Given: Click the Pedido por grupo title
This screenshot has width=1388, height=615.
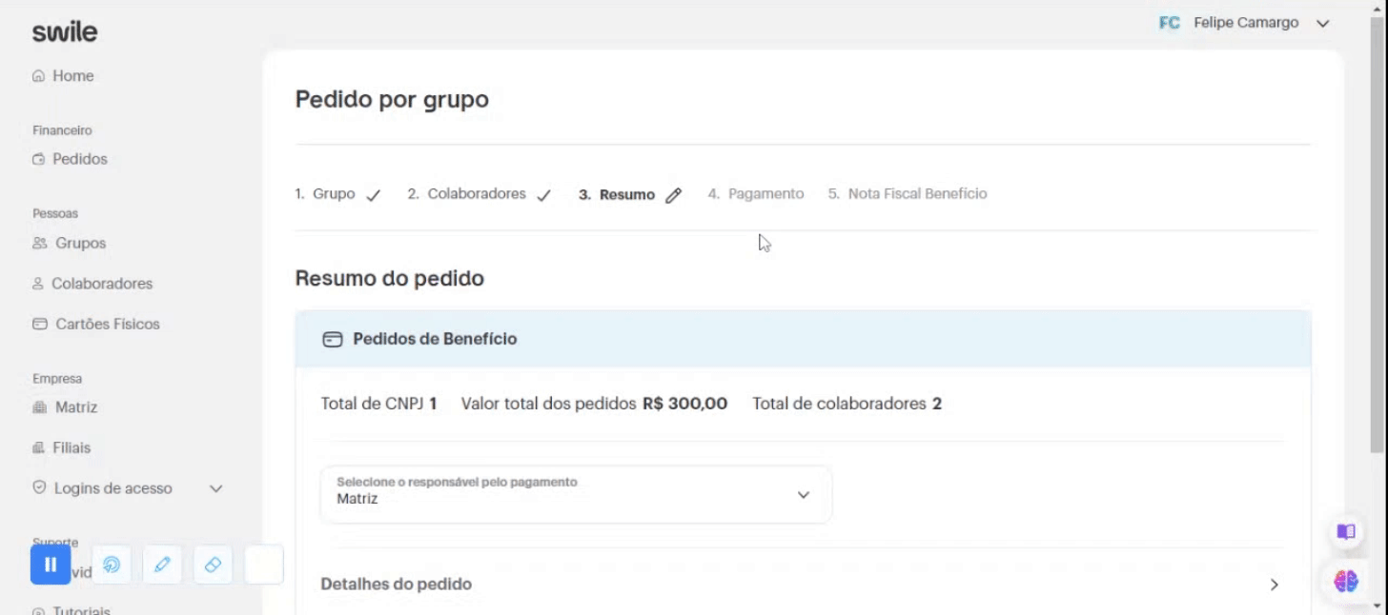Looking at the screenshot, I should (392, 99).
